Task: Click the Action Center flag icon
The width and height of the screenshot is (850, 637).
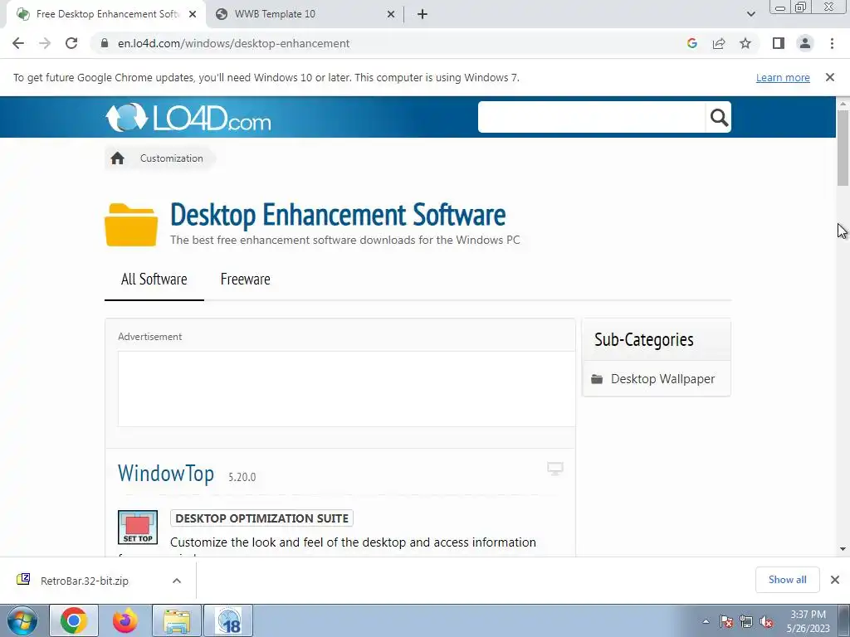Action: click(x=725, y=621)
